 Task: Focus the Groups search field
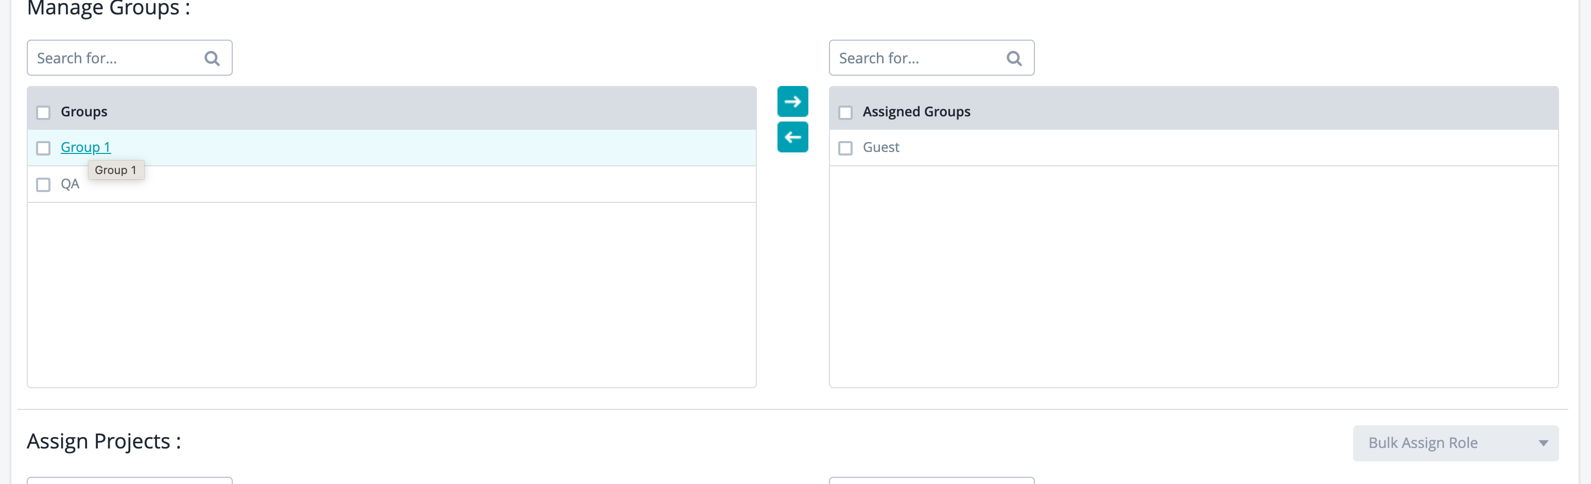[x=117, y=59]
